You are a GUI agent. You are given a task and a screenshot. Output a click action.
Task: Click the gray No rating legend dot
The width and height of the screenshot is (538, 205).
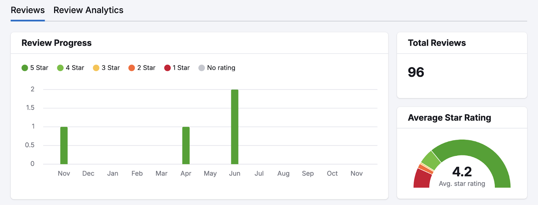[x=202, y=68]
